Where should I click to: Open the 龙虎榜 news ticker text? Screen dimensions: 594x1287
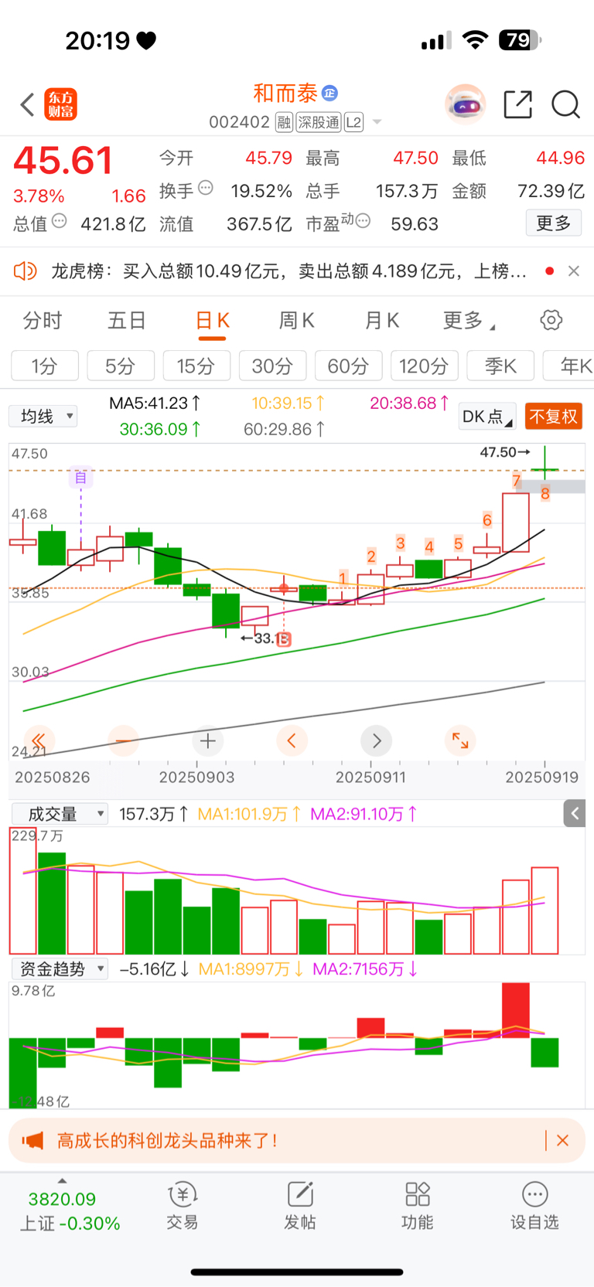(x=288, y=271)
